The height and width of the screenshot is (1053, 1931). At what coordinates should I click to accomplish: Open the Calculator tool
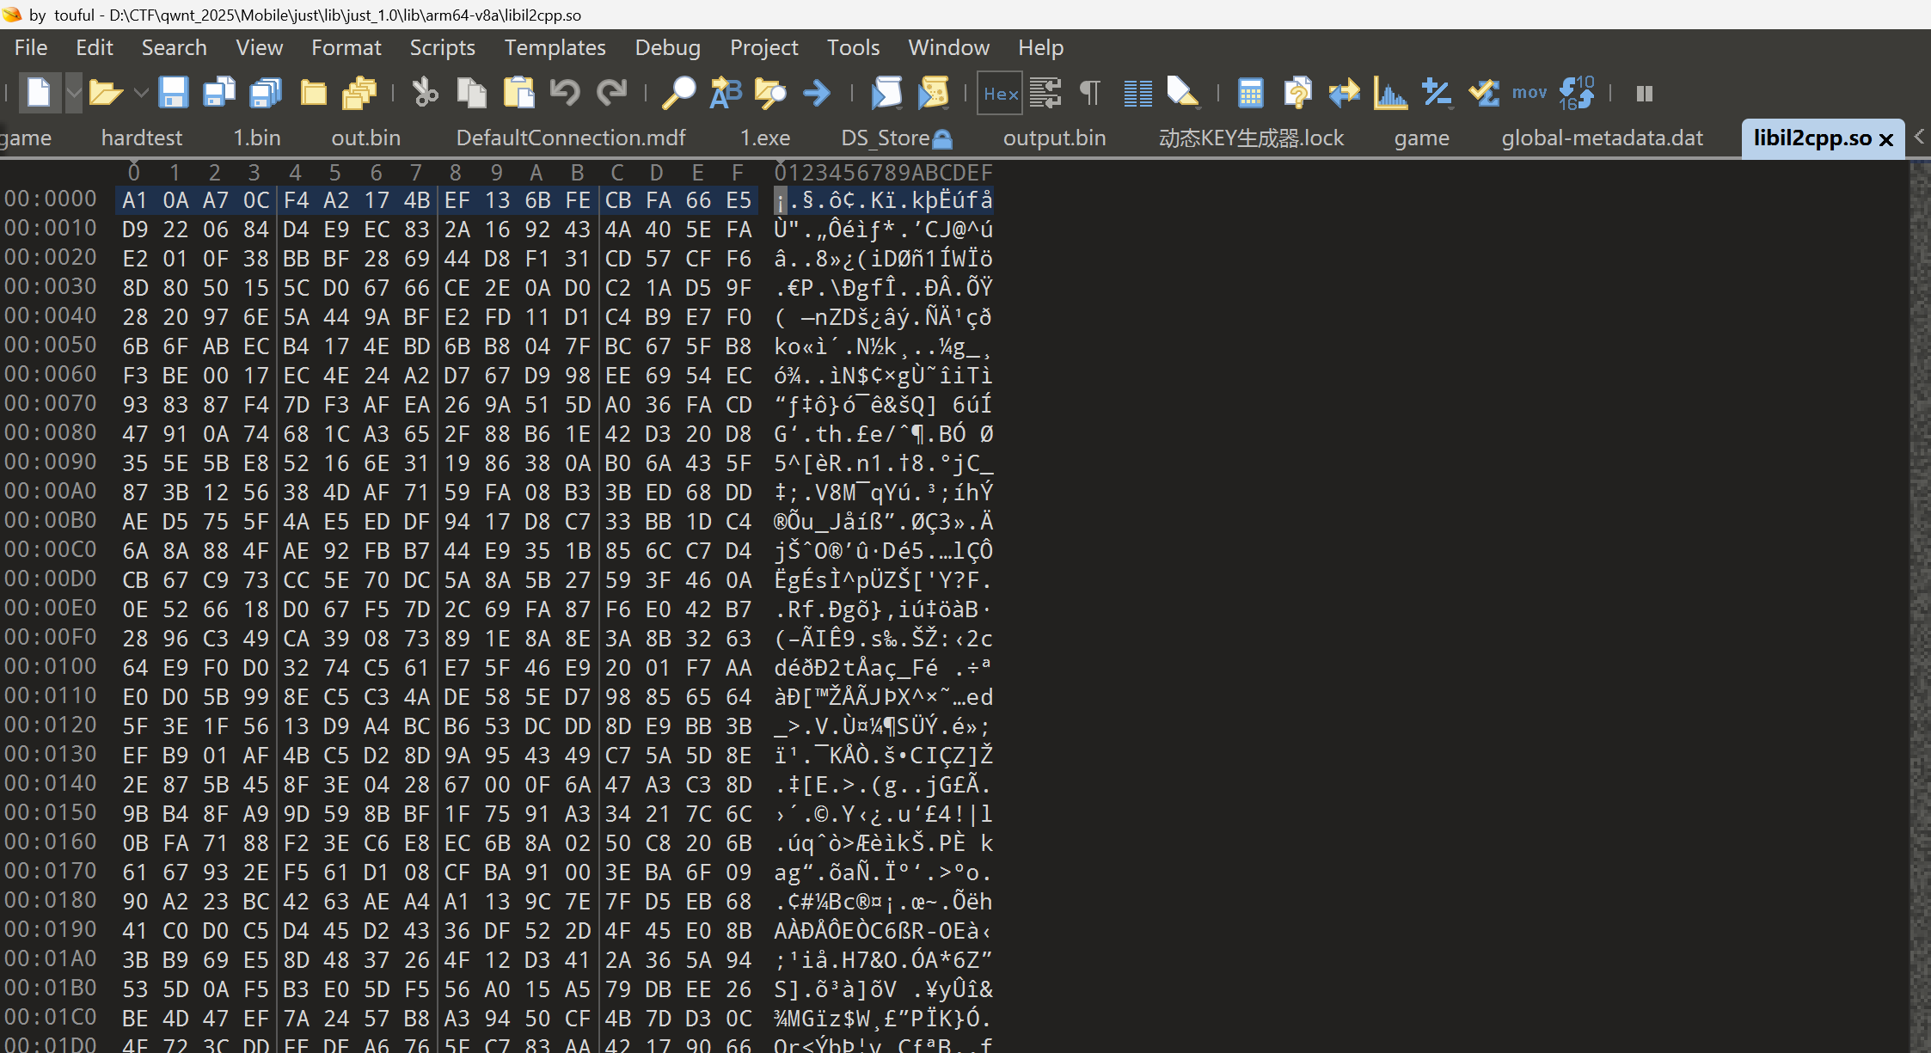(1250, 93)
